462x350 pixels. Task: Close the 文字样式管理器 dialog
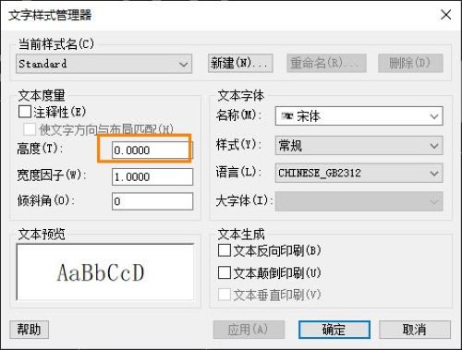pyautogui.click(x=445, y=15)
